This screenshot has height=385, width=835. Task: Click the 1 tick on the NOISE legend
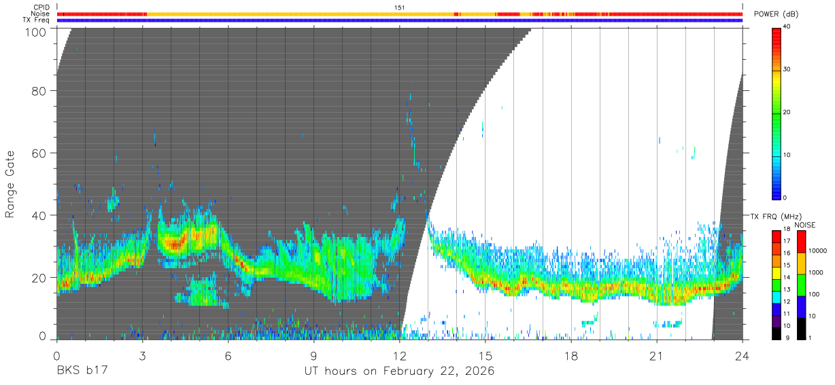tap(810, 337)
